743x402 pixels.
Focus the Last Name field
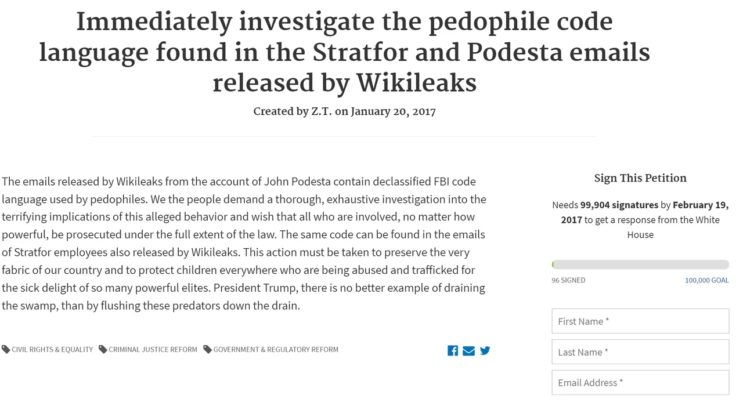tap(640, 352)
